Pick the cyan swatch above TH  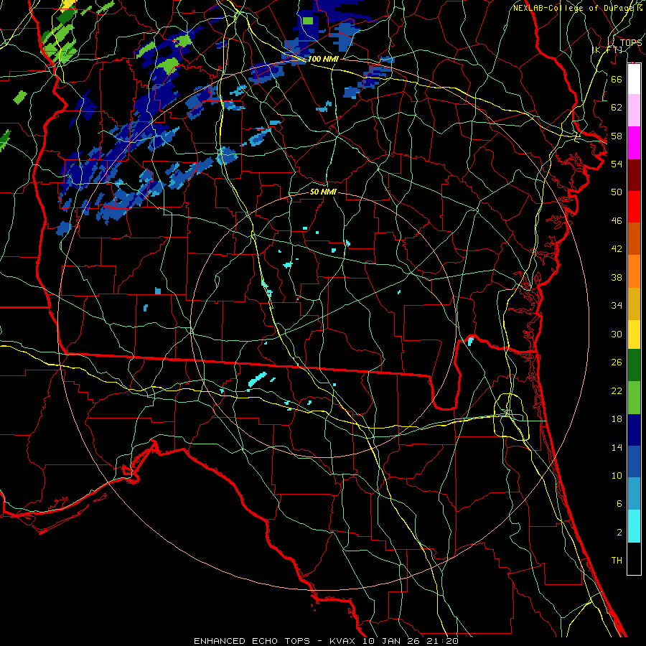tap(634, 526)
